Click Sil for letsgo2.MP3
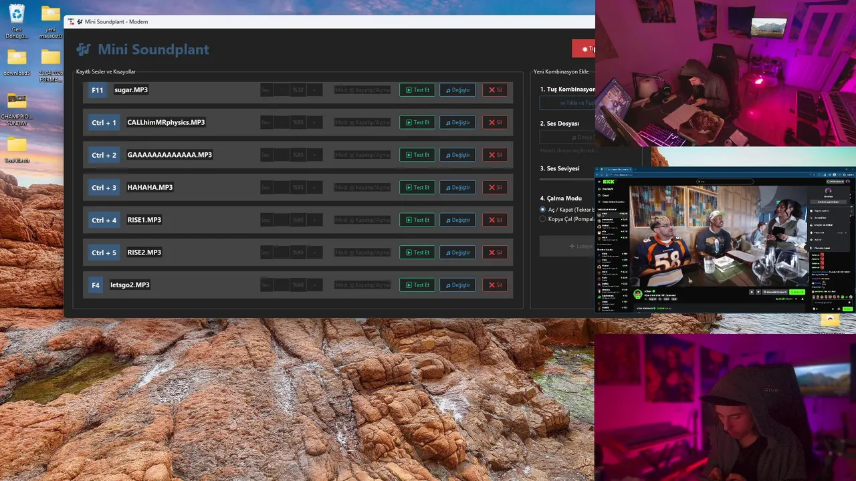856x481 pixels. (495, 285)
